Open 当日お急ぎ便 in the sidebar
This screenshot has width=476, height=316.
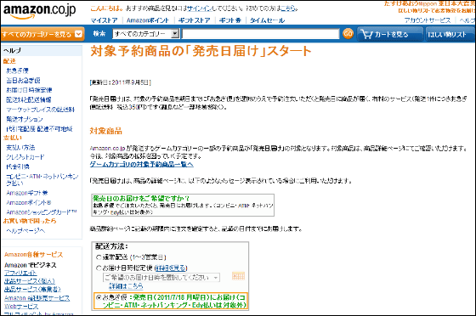point(24,81)
